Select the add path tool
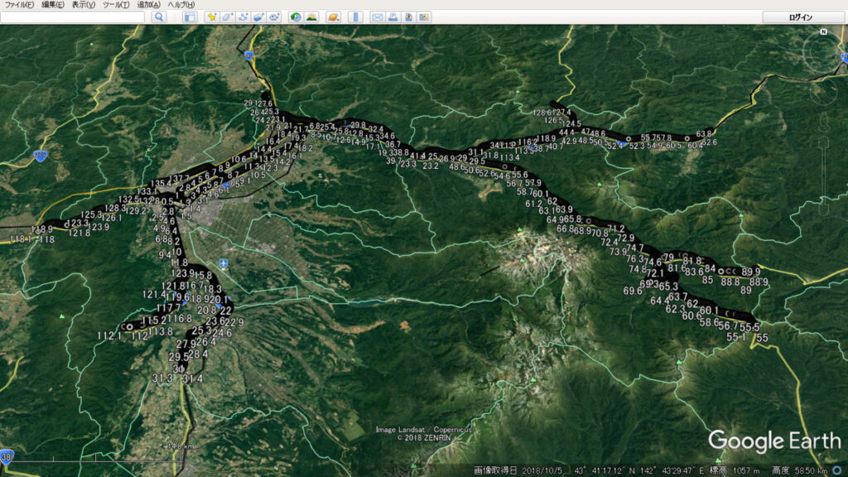848x477 pixels. click(x=243, y=17)
